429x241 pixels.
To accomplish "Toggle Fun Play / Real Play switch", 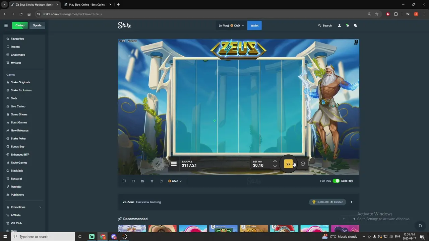I will point(336,181).
